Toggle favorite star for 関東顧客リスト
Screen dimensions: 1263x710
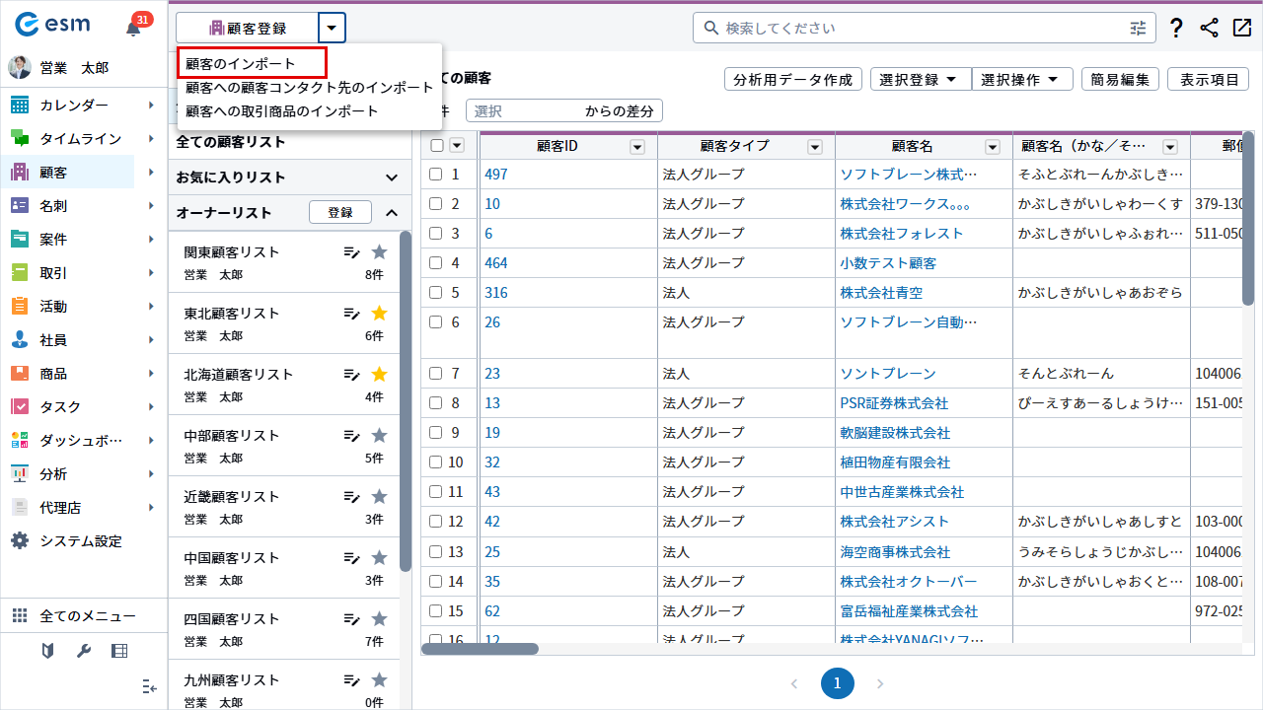[x=379, y=252]
